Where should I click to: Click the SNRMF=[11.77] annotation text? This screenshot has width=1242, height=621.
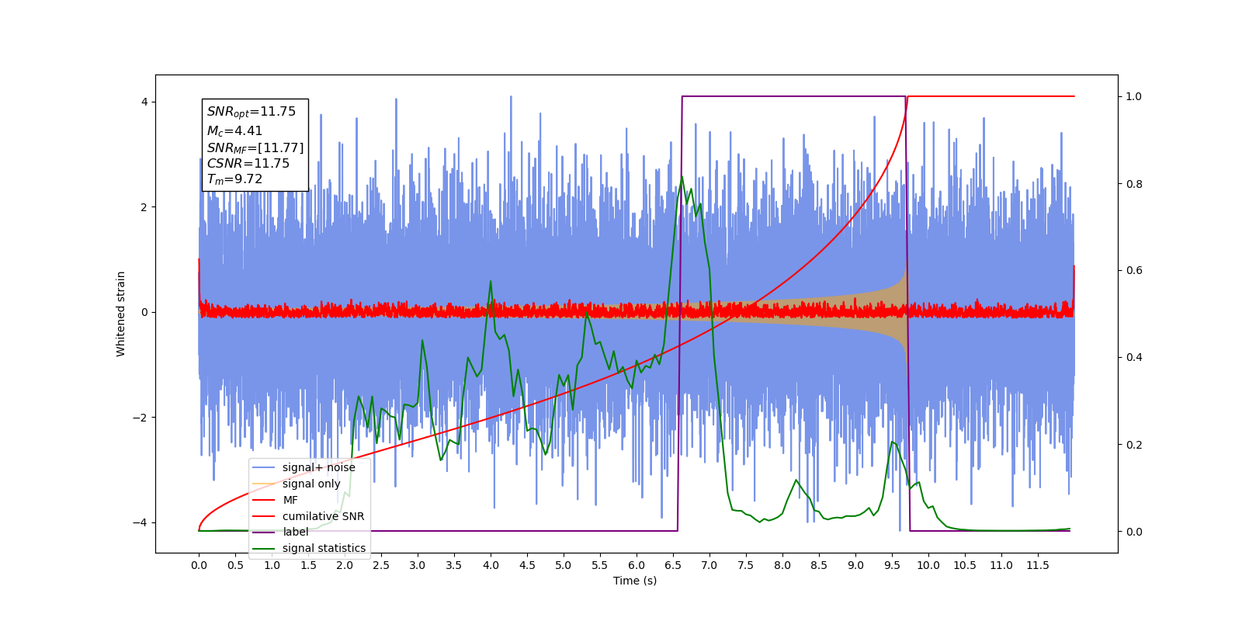click(x=255, y=147)
